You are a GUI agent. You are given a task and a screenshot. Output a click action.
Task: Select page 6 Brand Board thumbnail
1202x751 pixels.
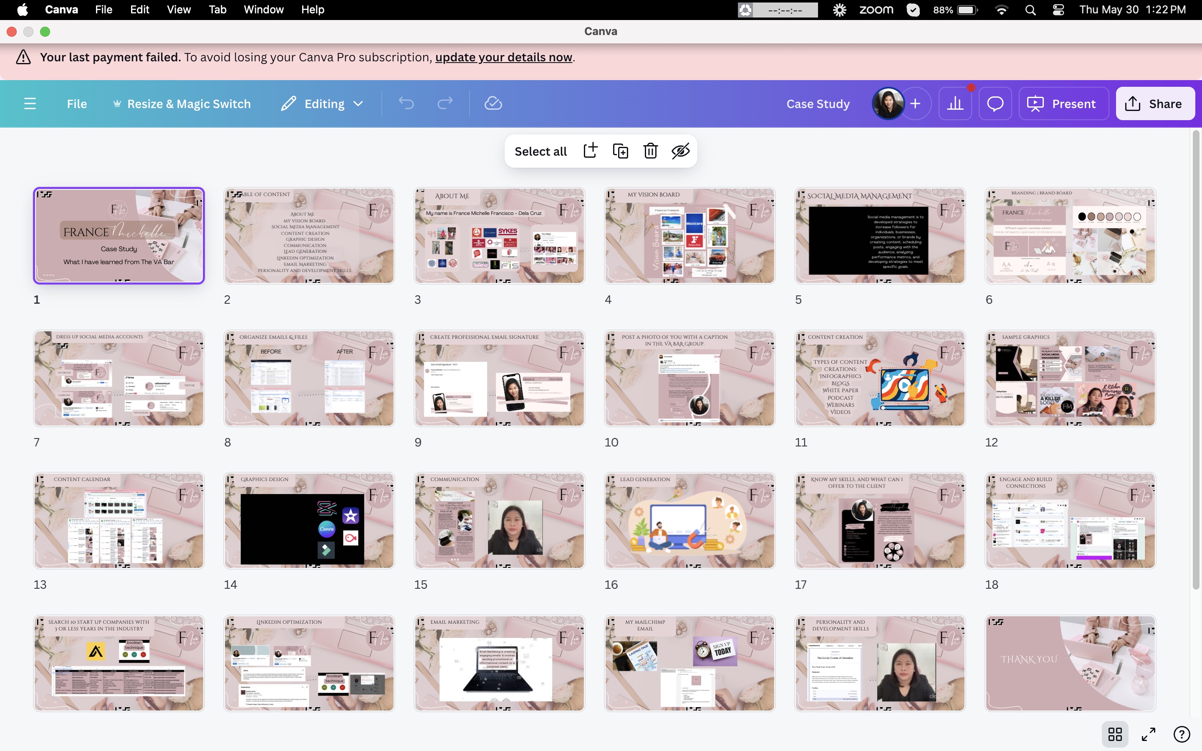(1071, 235)
